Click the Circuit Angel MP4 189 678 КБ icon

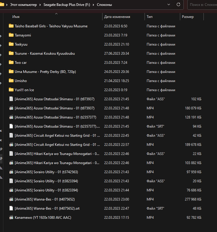pos(11,145)
